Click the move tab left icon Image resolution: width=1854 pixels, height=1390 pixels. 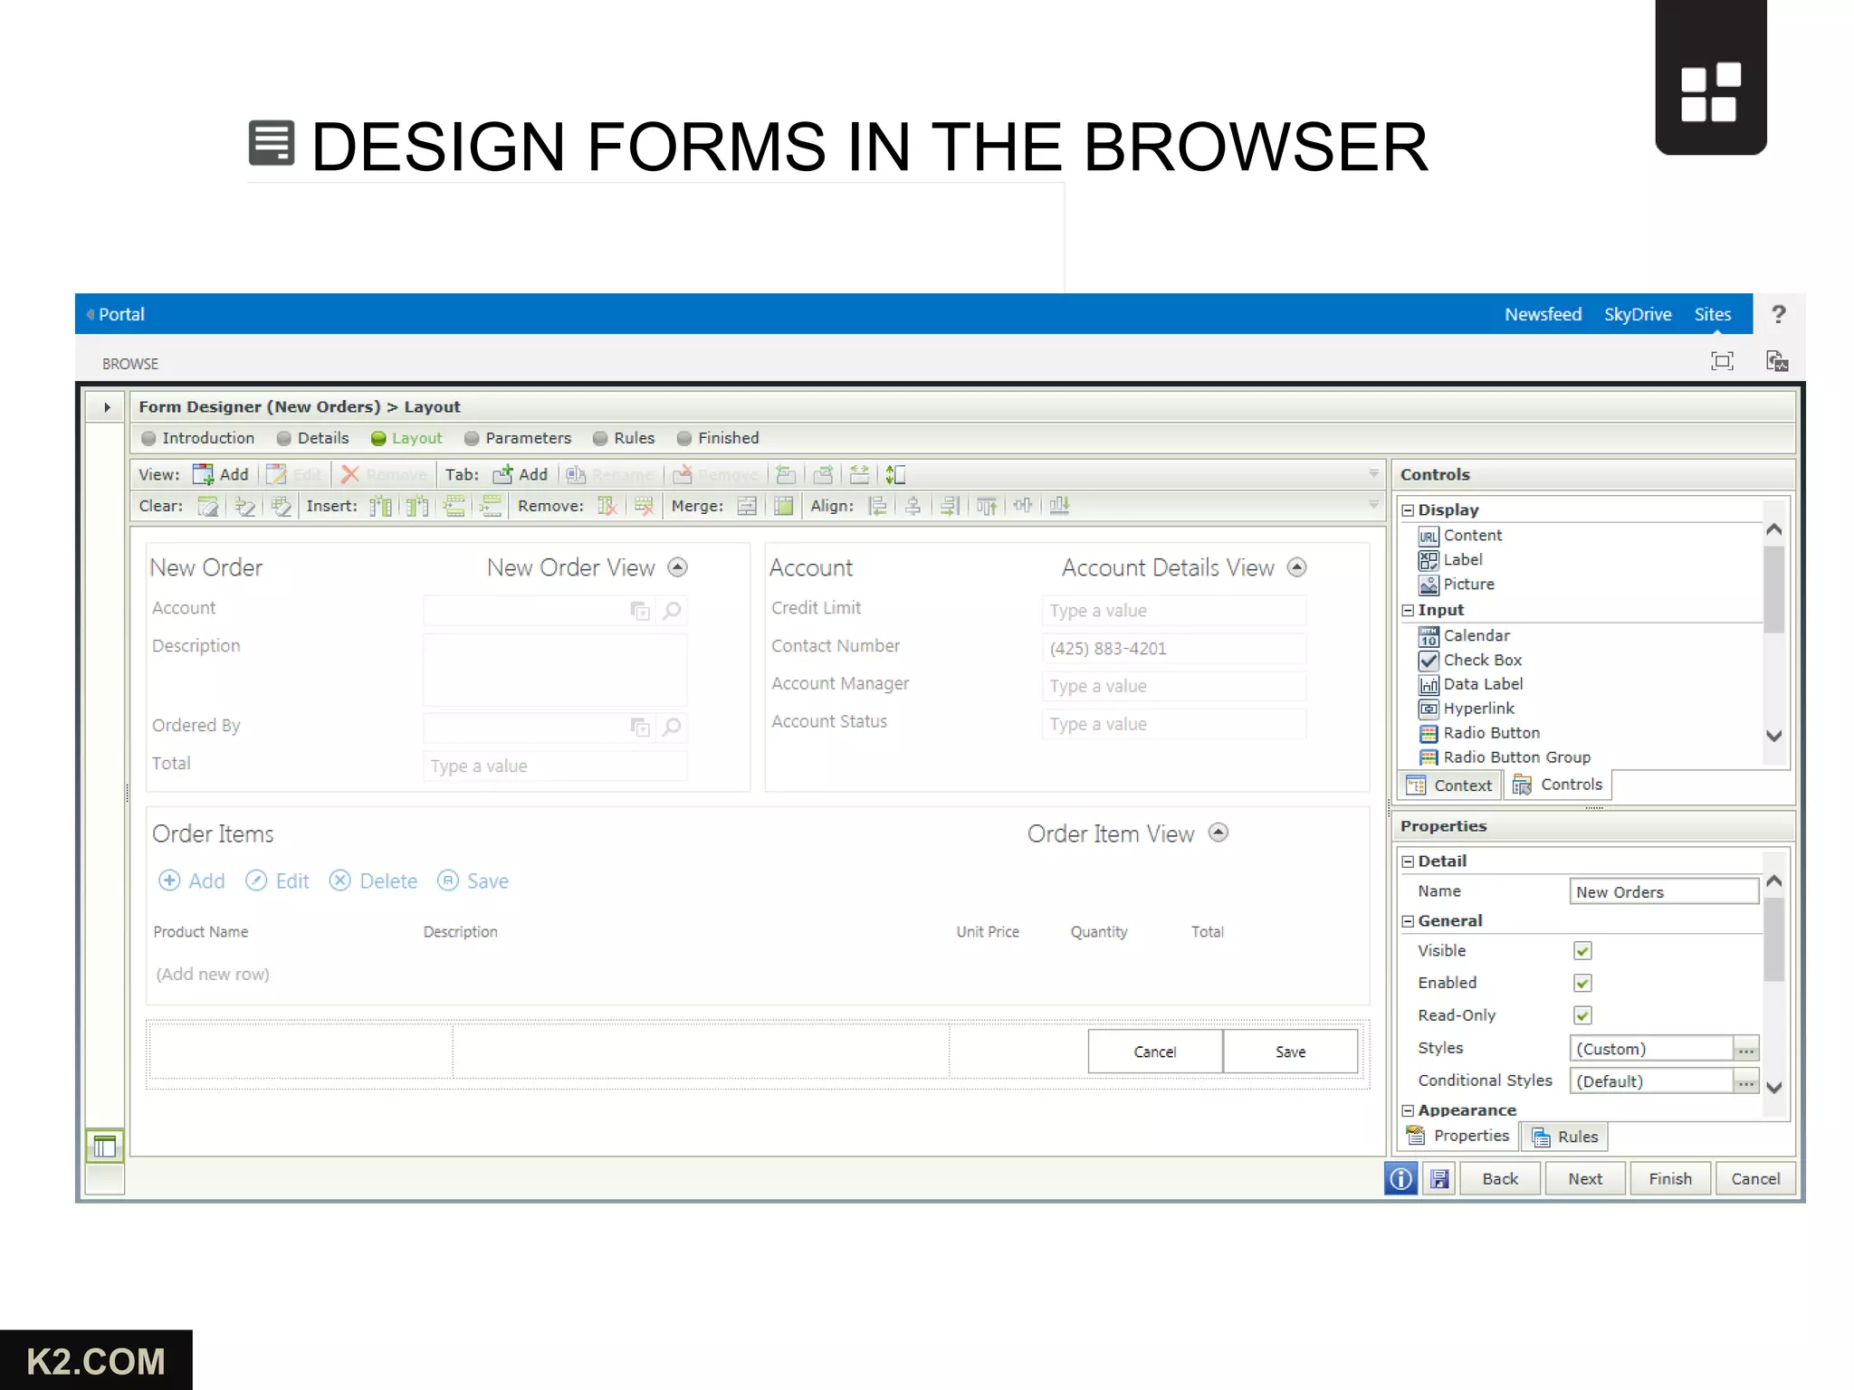pyautogui.click(x=786, y=474)
